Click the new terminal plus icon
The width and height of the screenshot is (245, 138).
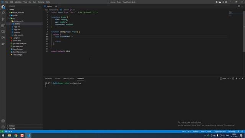point(228,79)
